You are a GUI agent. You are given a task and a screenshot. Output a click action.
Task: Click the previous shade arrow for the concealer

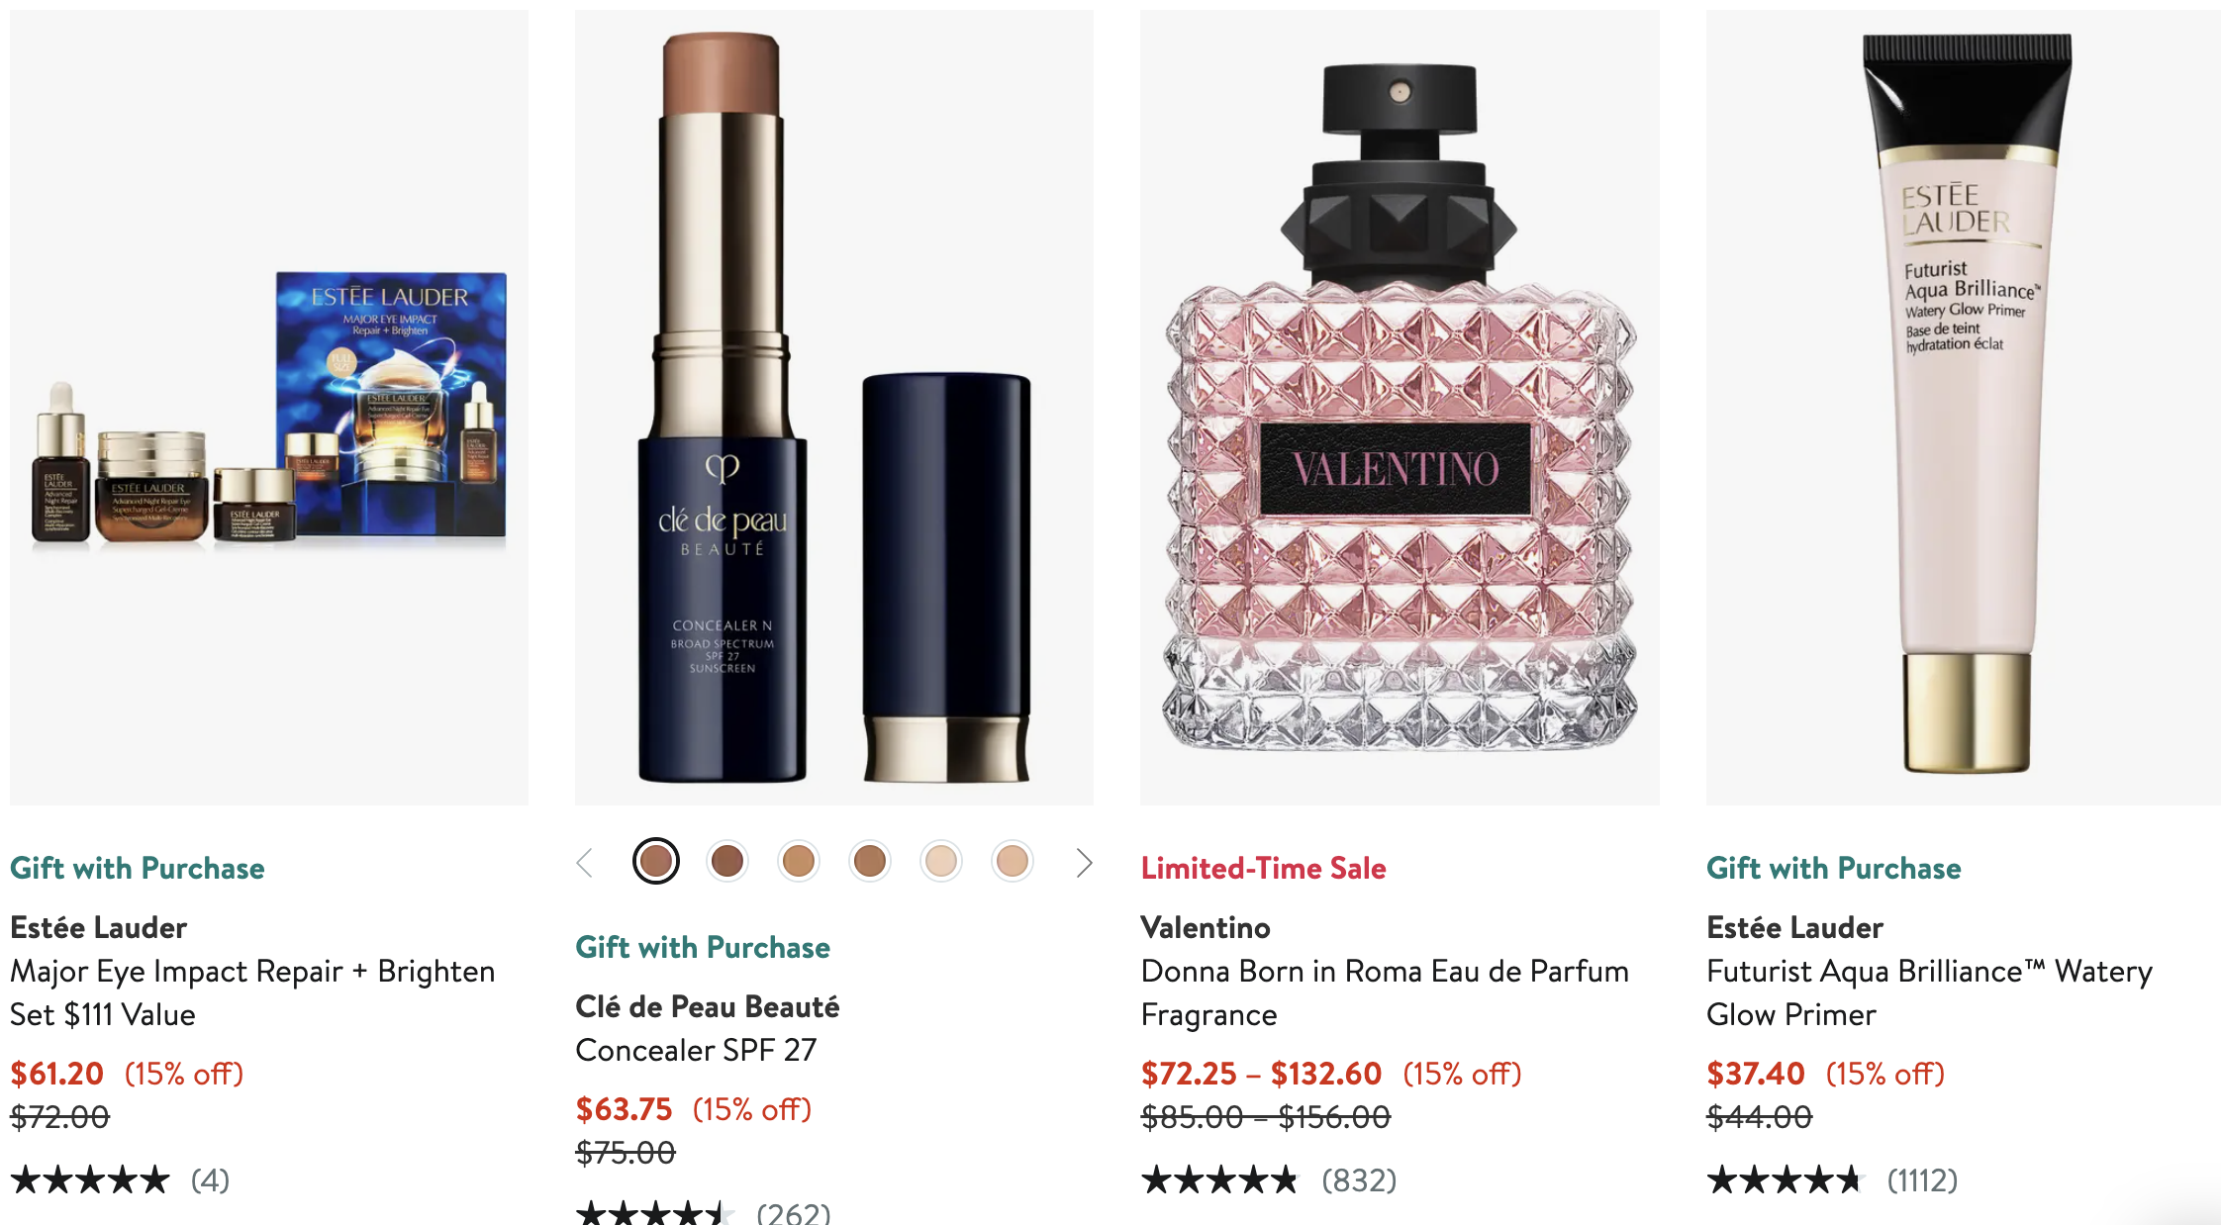(x=585, y=863)
